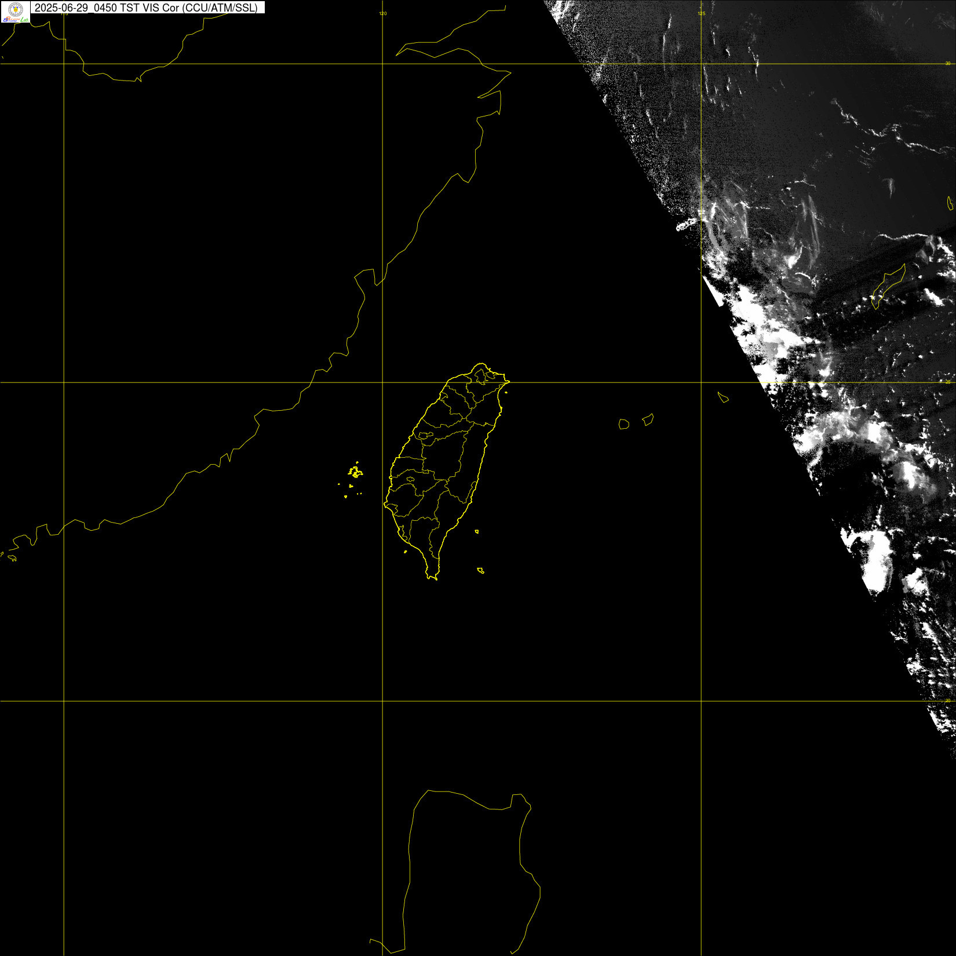Click the '25' latitude label on the right
This screenshot has width=956, height=956.
point(948,382)
